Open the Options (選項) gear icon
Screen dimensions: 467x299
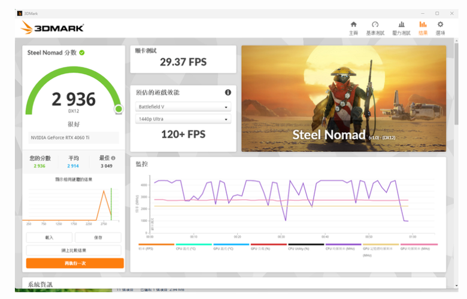(x=440, y=25)
